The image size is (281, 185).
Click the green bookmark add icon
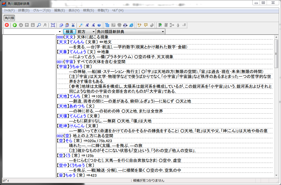click(x=160, y=25)
